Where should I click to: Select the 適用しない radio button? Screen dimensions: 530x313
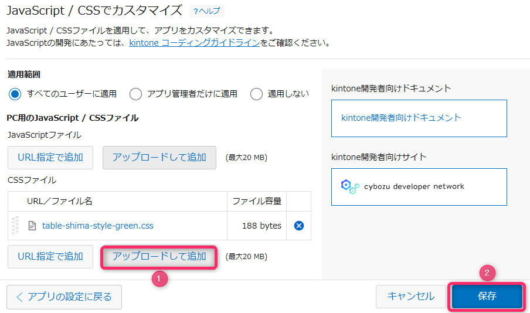coord(256,94)
